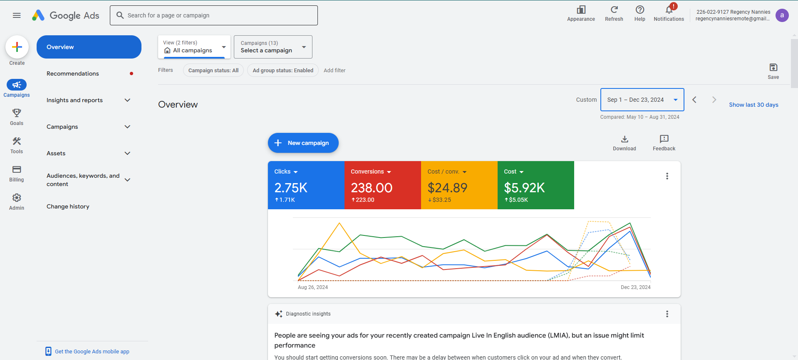Click Show last 30 days link
The image size is (798, 360).
[x=753, y=105]
